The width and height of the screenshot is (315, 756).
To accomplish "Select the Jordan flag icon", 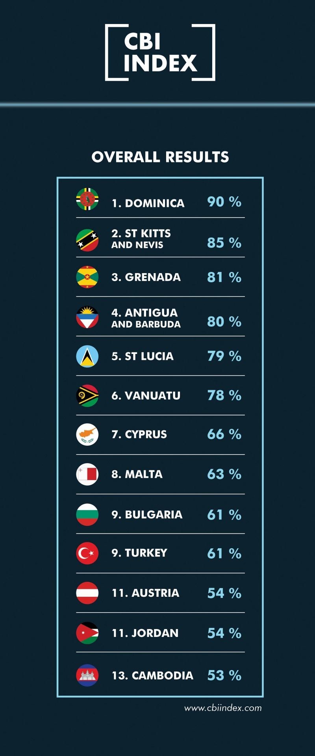I will (87, 633).
